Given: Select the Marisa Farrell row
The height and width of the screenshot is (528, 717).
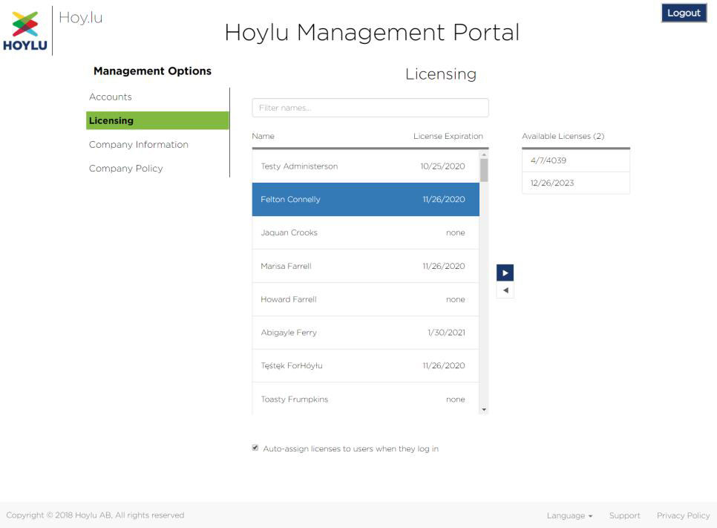Looking at the screenshot, I should click(365, 266).
